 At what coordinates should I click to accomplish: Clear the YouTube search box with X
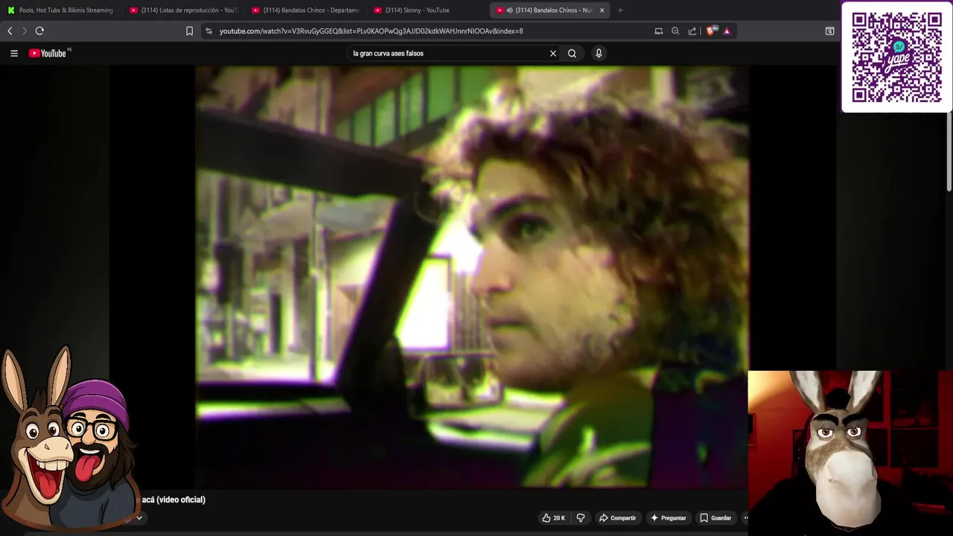point(553,54)
